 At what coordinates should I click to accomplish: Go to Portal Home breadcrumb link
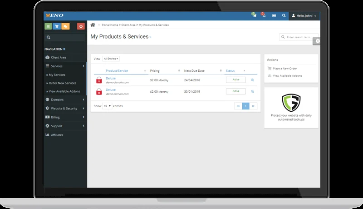[x=110, y=25]
